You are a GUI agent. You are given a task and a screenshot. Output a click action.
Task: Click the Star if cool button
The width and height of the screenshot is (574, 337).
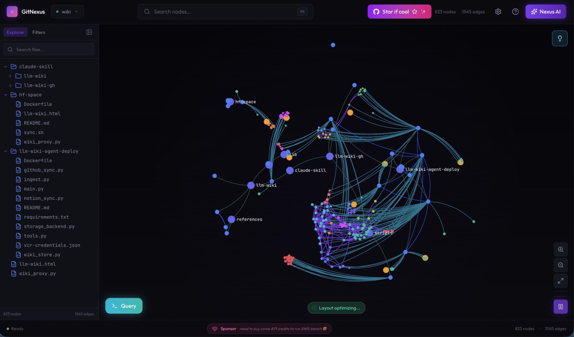point(399,12)
